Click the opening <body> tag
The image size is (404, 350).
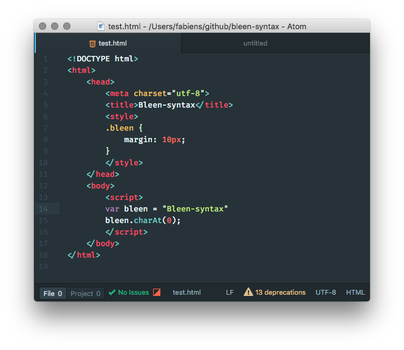[100, 186]
